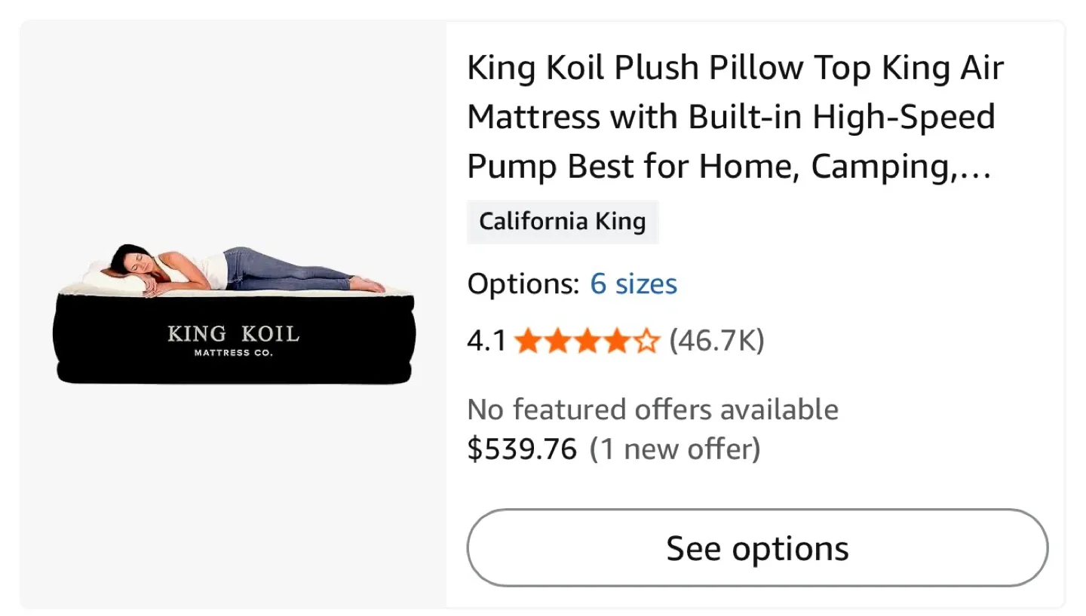Click the fourth rating star
Image resolution: width=1086 pixels, height=616 pixels.
[x=617, y=341]
